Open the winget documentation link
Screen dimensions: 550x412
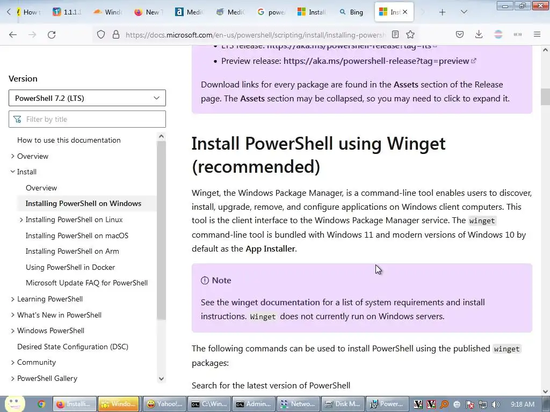[276, 303]
